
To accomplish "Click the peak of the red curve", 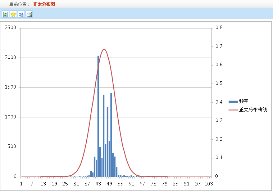I will (x=104, y=49).
